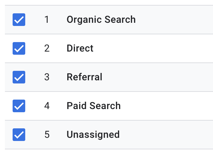The width and height of the screenshot is (213, 155).
Task: Untick the Unassigned row checkbox
Action: [19, 135]
